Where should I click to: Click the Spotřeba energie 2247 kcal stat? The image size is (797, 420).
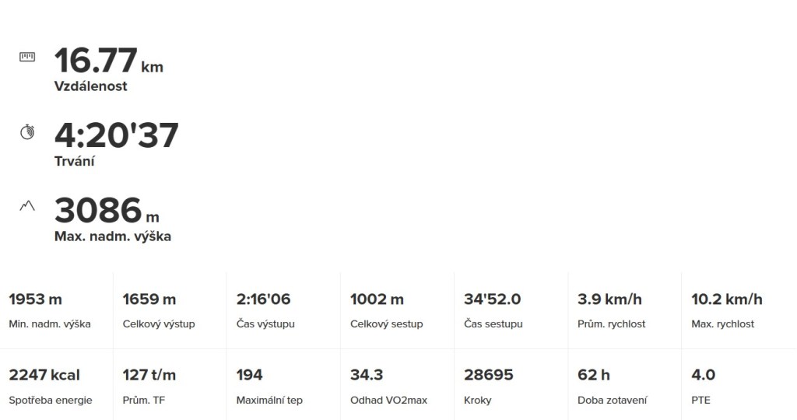50,387
